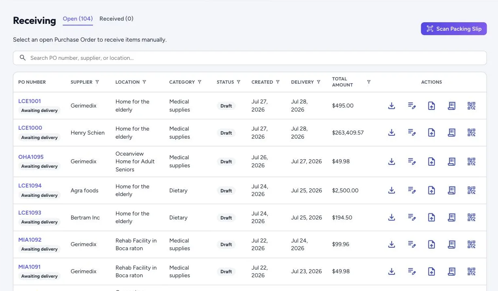Upload a document for LCE1093
498x291 pixels.
coord(431,217)
